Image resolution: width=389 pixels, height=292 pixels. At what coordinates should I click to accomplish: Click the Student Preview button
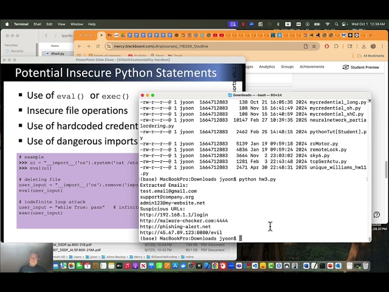click(x=361, y=67)
